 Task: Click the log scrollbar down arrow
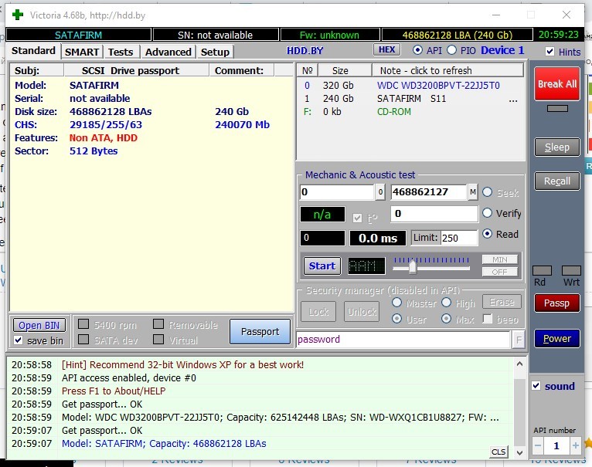[519, 452]
